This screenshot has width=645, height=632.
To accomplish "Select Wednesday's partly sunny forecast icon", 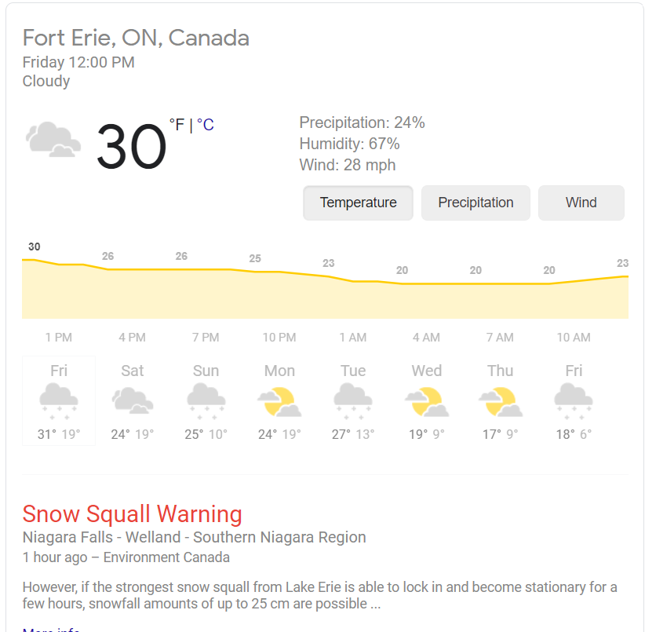I will click(427, 402).
